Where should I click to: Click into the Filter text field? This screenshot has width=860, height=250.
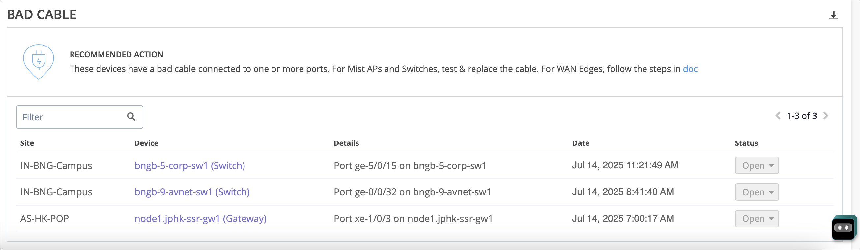pyautogui.click(x=72, y=117)
